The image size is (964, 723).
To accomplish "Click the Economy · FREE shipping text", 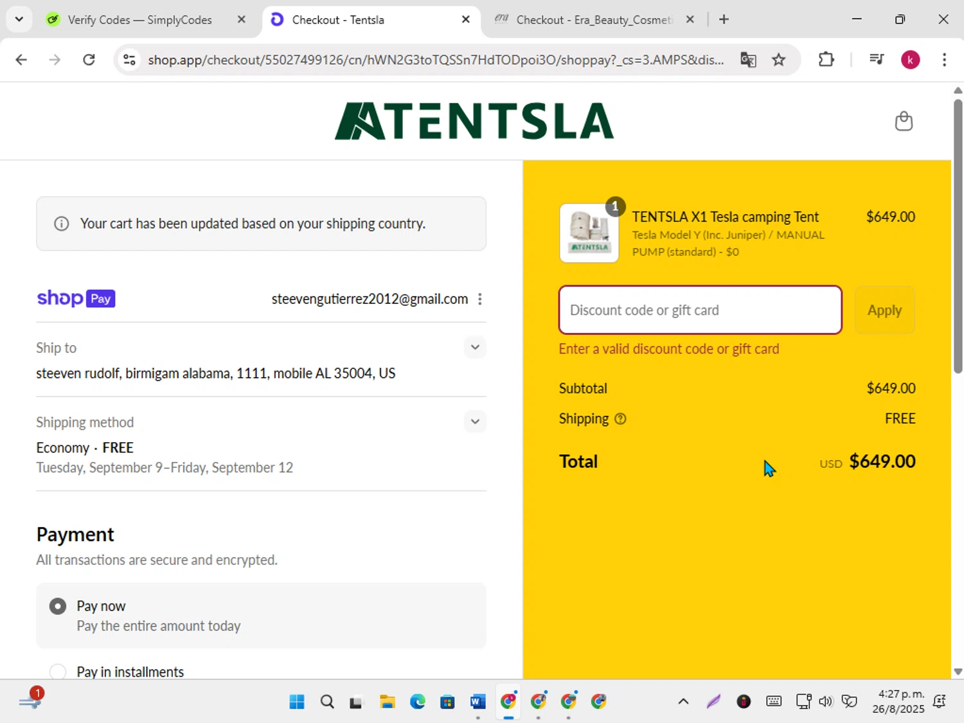I will tap(85, 447).
